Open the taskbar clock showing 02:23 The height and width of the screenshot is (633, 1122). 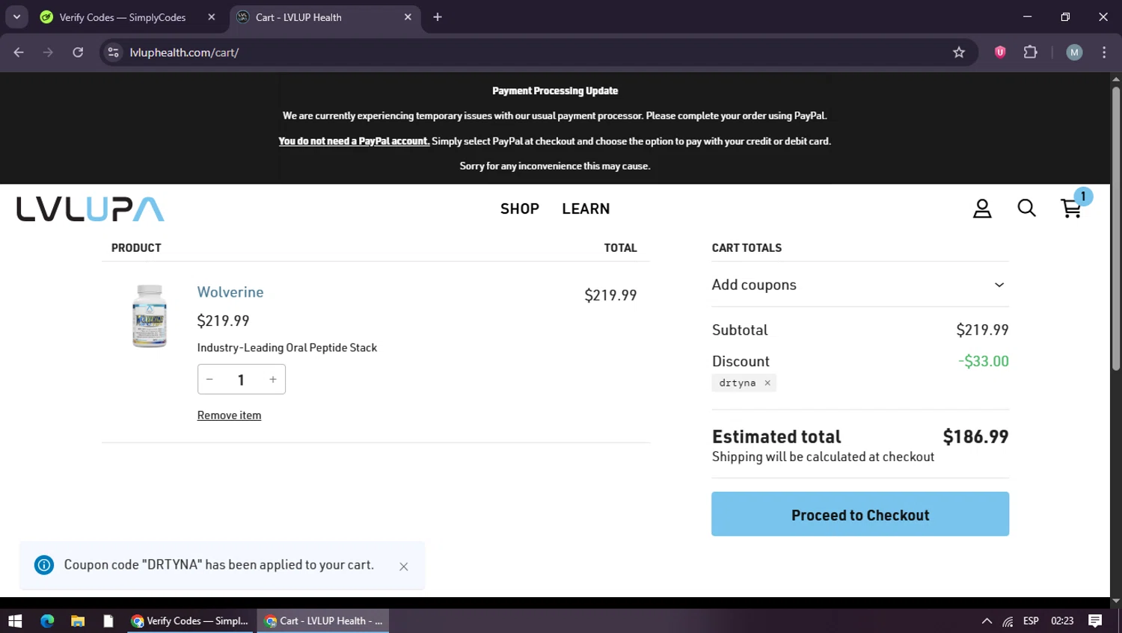click(1062, 621)
